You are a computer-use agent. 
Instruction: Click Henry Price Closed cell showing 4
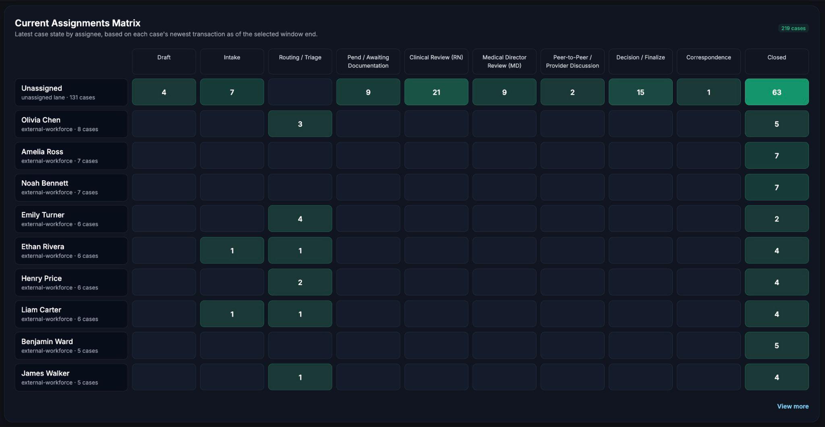coord(777,282)
